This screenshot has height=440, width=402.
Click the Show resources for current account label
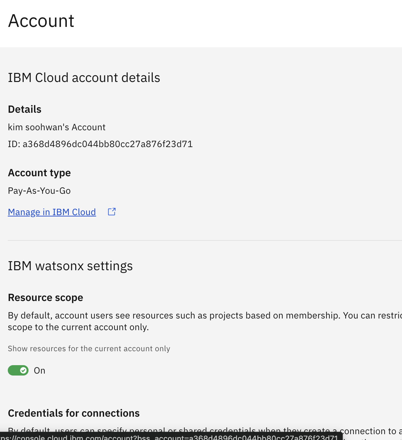point(89,349)
